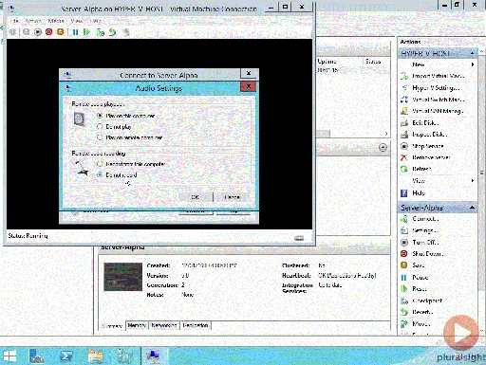Open Action menu in VM Connection window
The height and width of the screenshot is (365, 486).
tap(33, 21)
